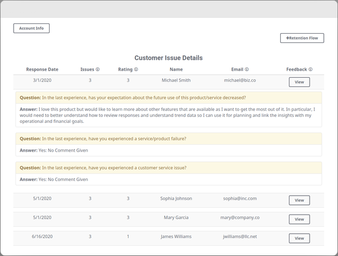Open the Account Info page
The width and height of the screenshot is (338, 256).
[x=31, y=28]
